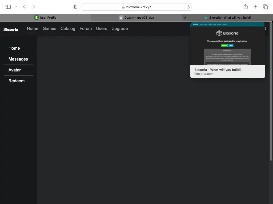Open the Share icon in toolbar
This screenshot has width=273, height=204.
tap(246, 7)
